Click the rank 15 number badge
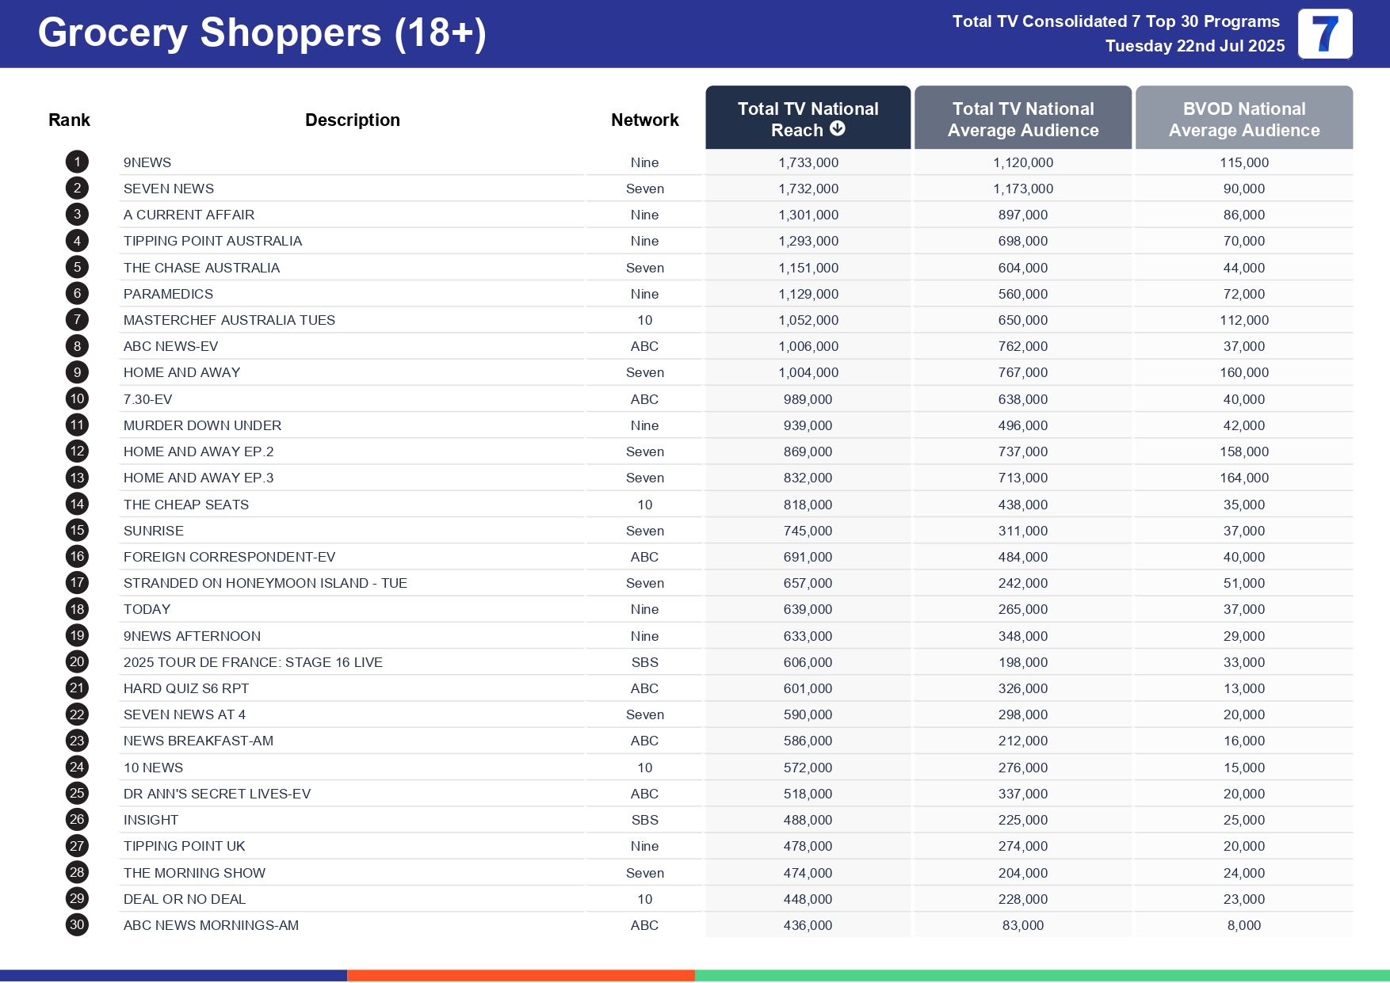The width and height of the screenshot is (1390, 983). pyautogui.click(x=77, y=531)
